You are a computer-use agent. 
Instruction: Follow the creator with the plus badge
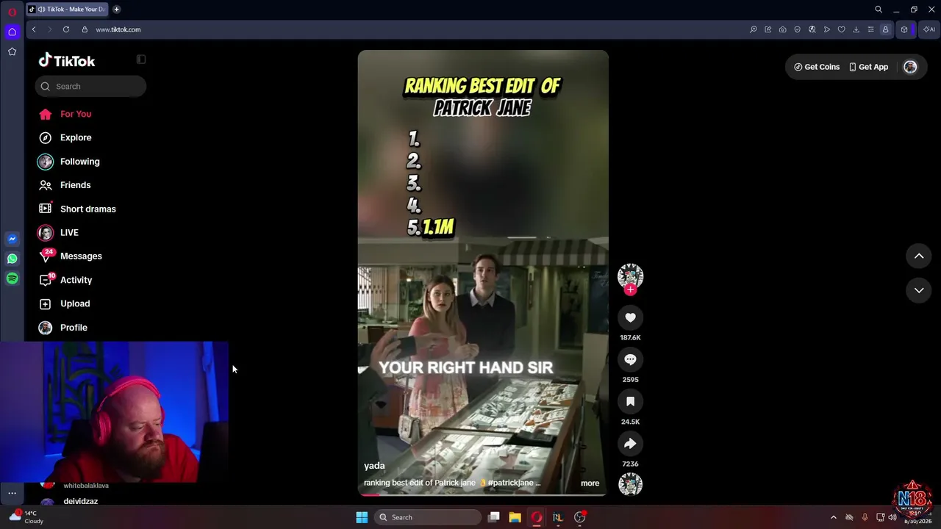[630, 289]
